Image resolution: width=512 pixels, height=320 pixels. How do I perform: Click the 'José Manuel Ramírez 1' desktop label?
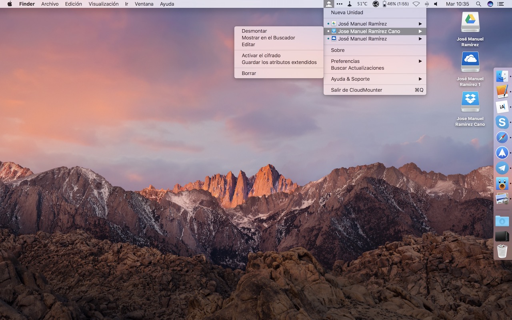click(x=470, y=82)
